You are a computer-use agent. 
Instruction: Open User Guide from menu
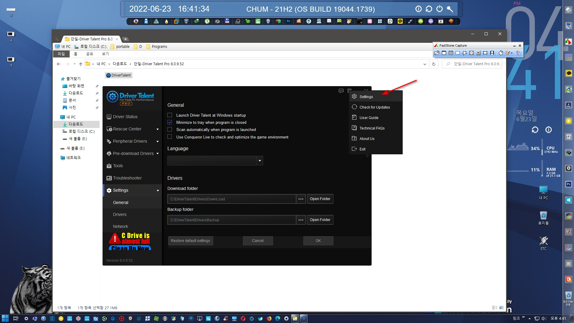pyautogui.click(x=376, y=118)
